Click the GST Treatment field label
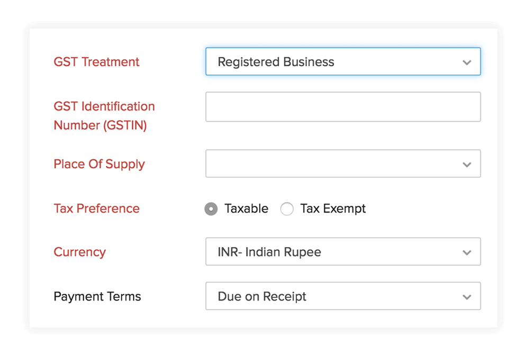Viewport: 526px width, 364px height. pyautogui.click(x=96, y=62)
